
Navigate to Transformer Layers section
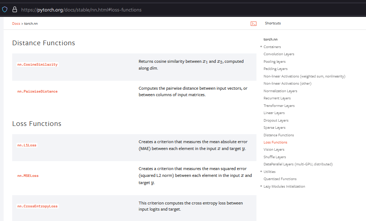tap(279, 106)
